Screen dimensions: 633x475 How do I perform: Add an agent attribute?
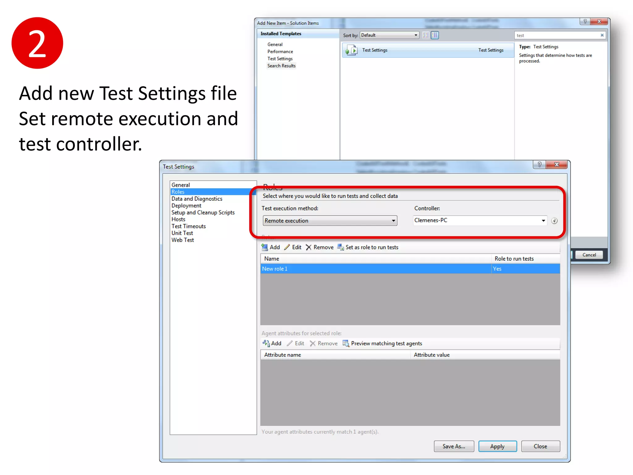[272, 344]
